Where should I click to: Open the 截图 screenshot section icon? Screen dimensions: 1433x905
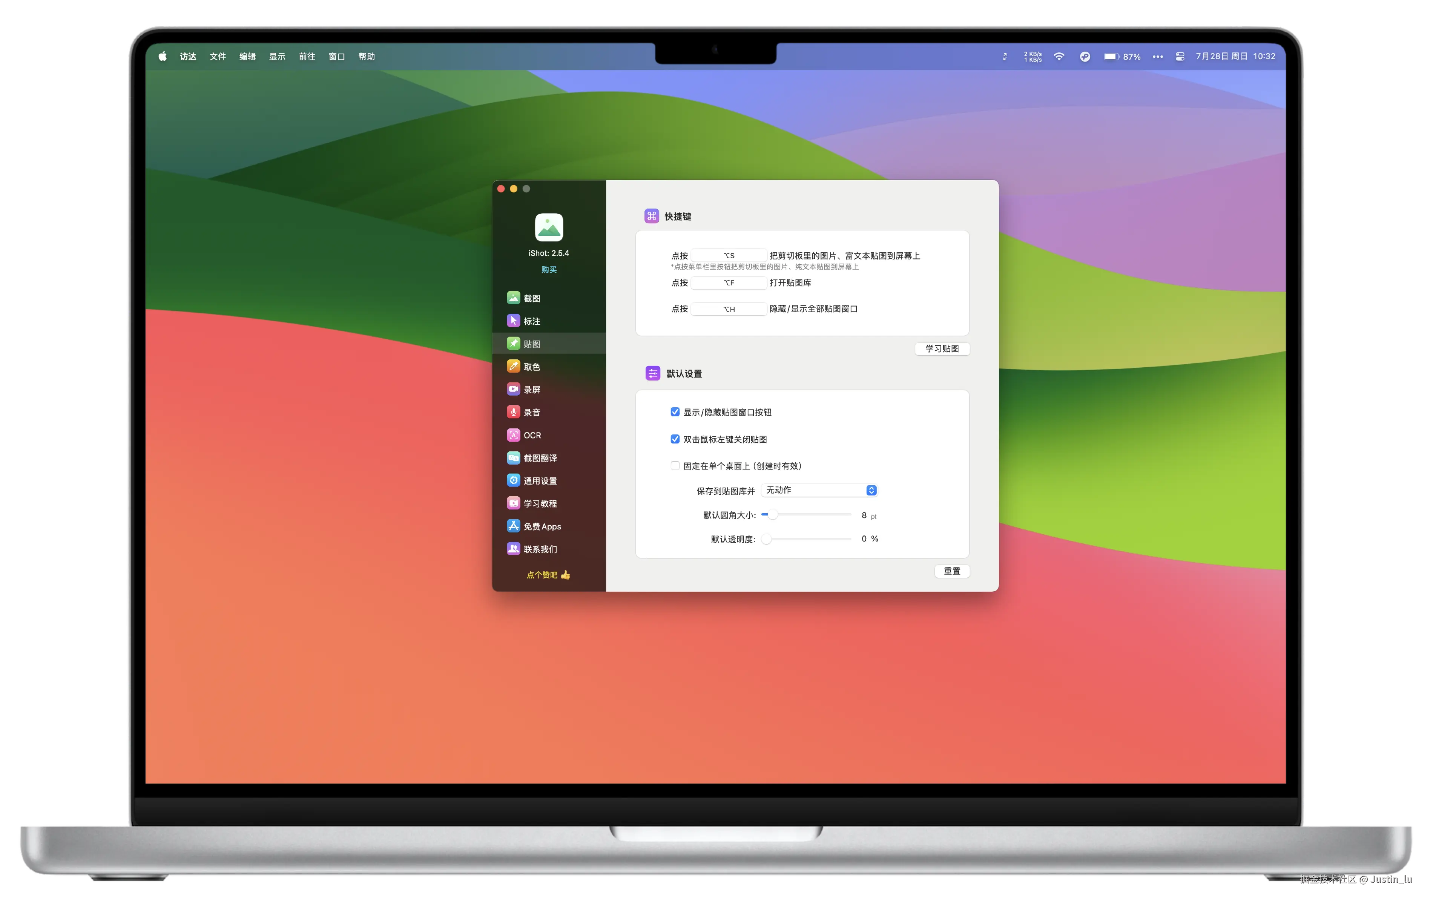point(513,298)
